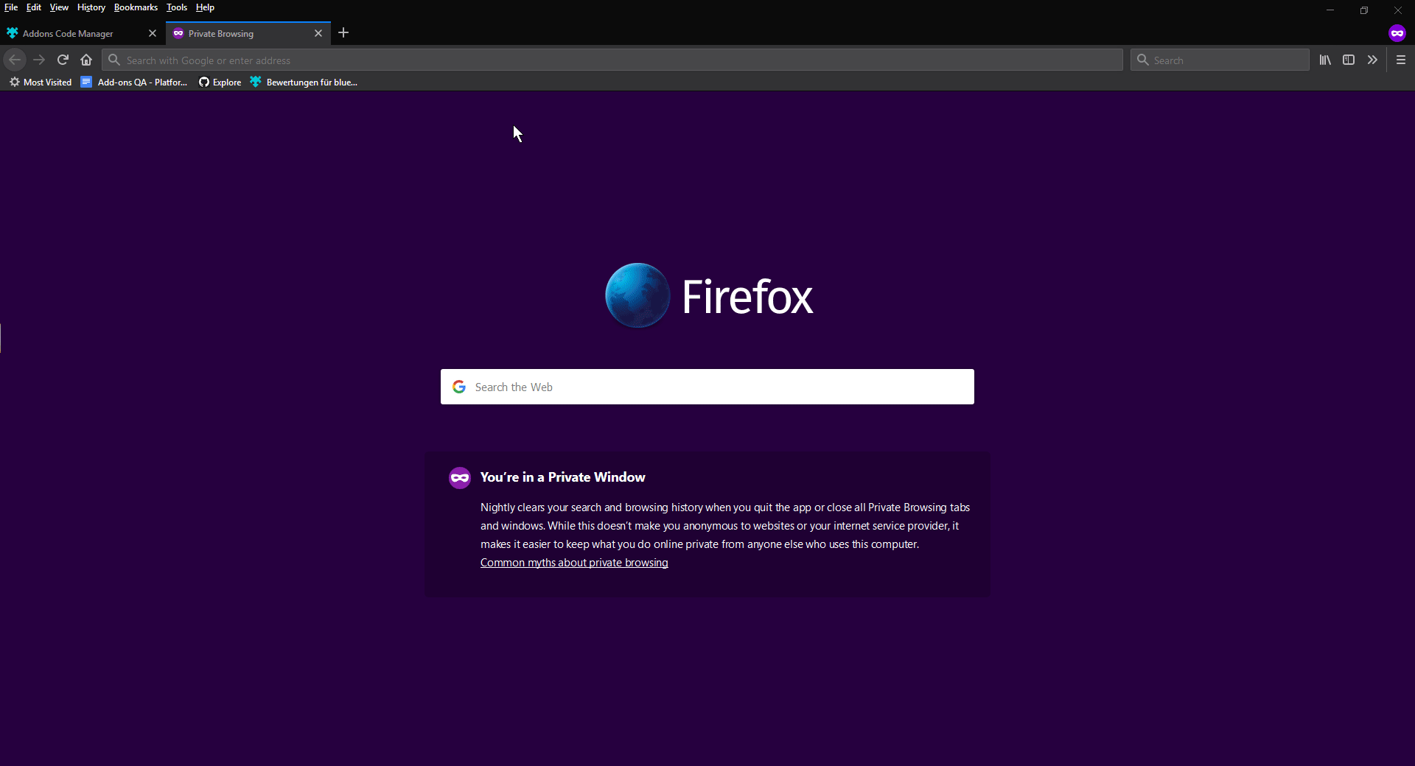Click the private mask icon beside heading

tap(460, 477)
